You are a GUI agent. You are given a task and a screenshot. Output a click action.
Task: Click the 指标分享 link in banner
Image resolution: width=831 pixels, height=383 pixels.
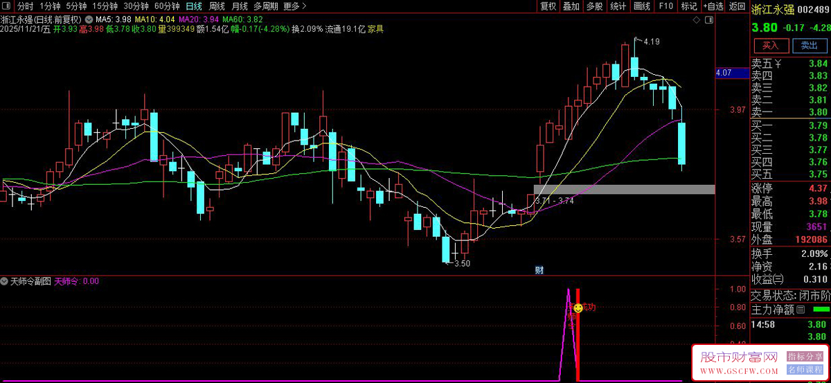[x=805, y=357]
